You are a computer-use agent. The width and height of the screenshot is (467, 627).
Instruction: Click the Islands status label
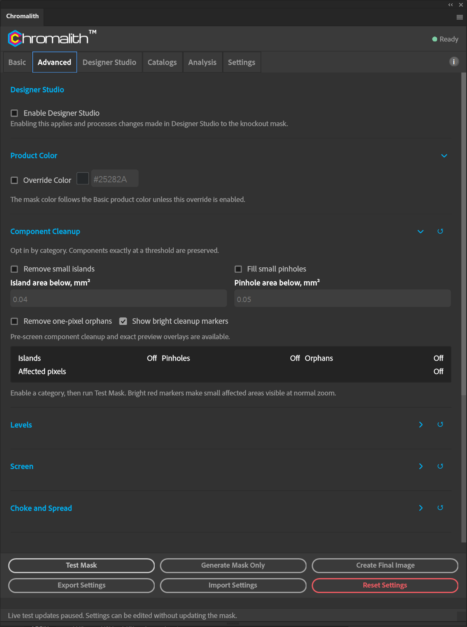29,358
